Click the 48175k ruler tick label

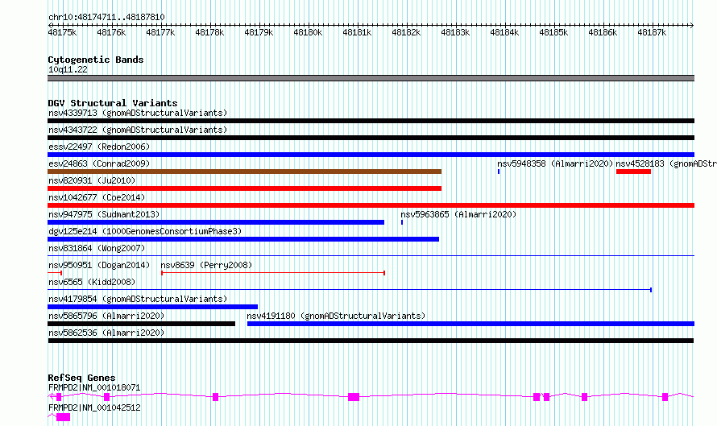click(62, 33)
